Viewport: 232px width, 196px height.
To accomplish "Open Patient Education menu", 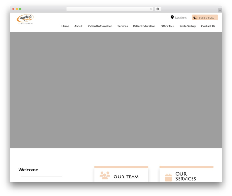I will click(144, 26).
